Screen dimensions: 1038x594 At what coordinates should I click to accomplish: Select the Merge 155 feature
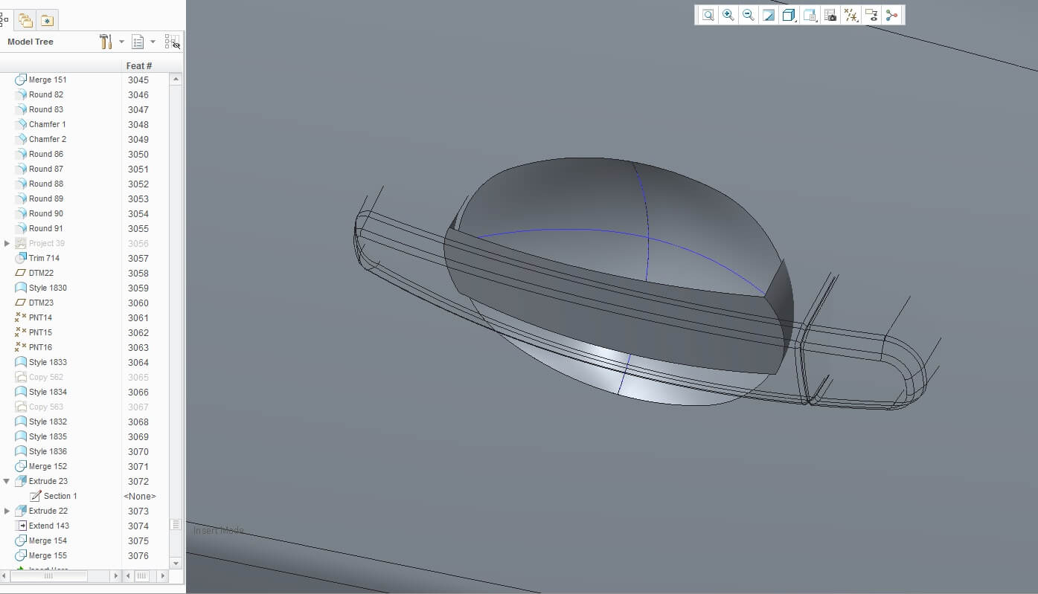click(x=48, y=555)
